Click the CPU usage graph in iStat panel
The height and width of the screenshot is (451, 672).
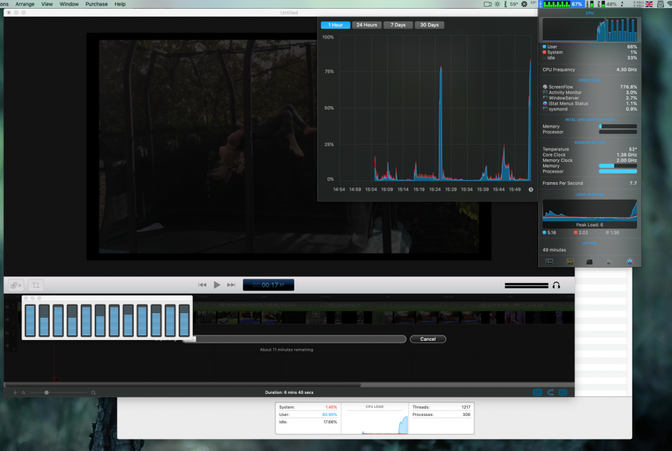(590, 30)
